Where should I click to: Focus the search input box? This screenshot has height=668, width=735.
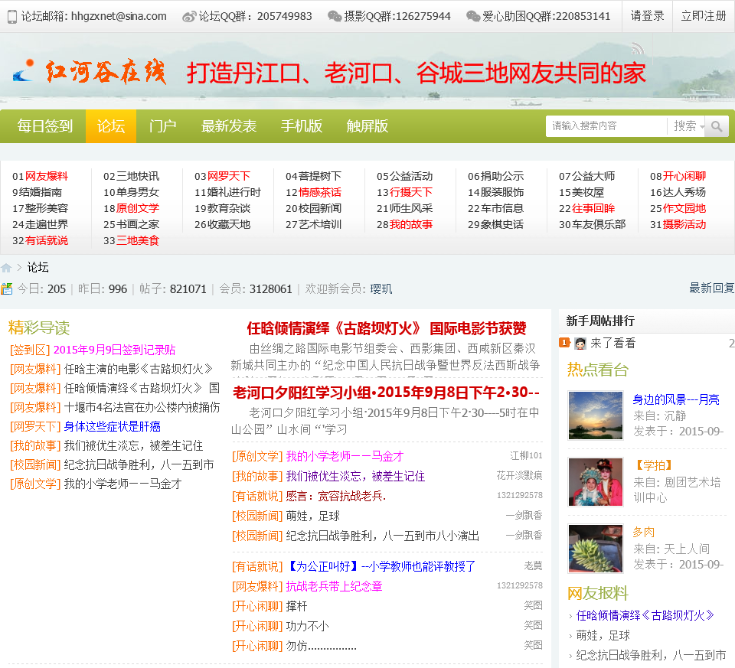tap(606, 126)
